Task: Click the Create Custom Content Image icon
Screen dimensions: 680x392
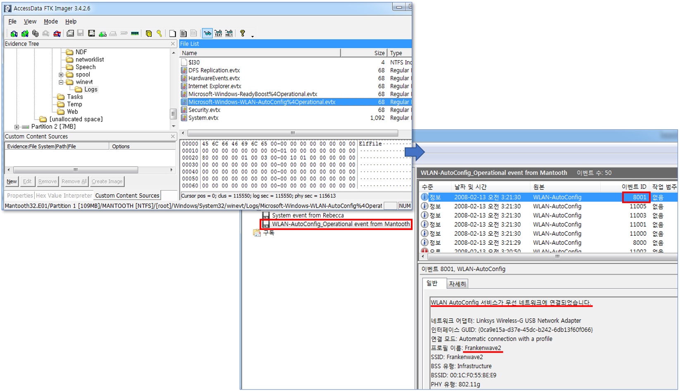Action: click(x=113, y=33)
